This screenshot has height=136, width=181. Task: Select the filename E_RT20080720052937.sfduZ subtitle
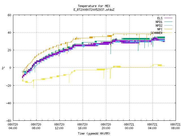[x=94, y=10]
